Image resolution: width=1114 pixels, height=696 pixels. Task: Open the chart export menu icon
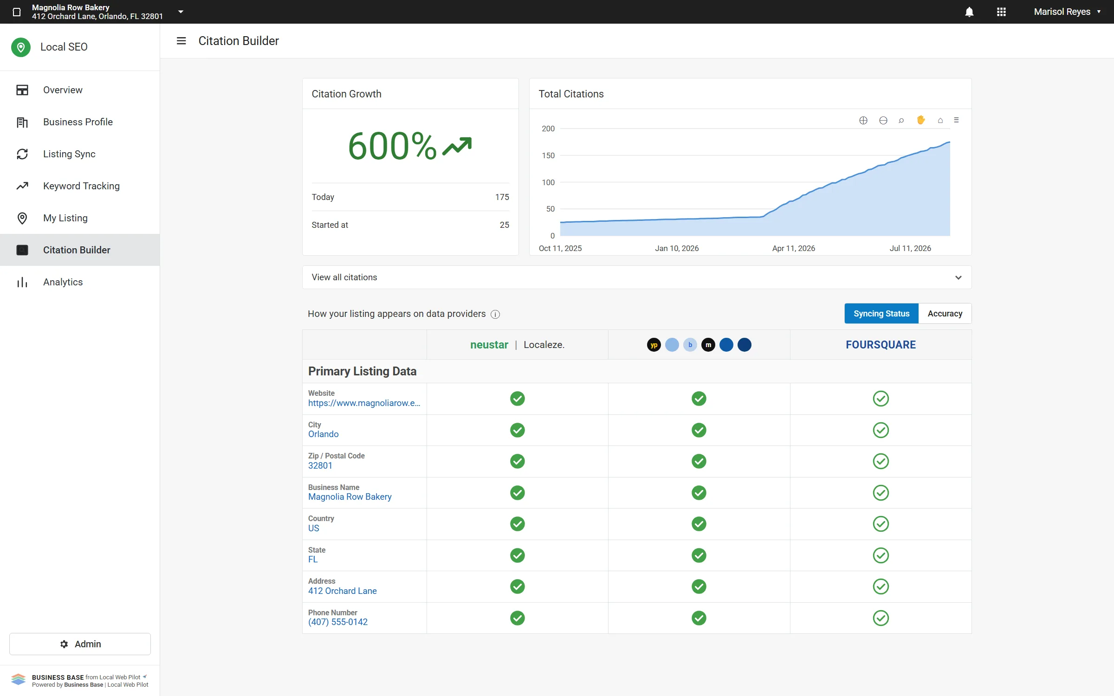[957, 120]
